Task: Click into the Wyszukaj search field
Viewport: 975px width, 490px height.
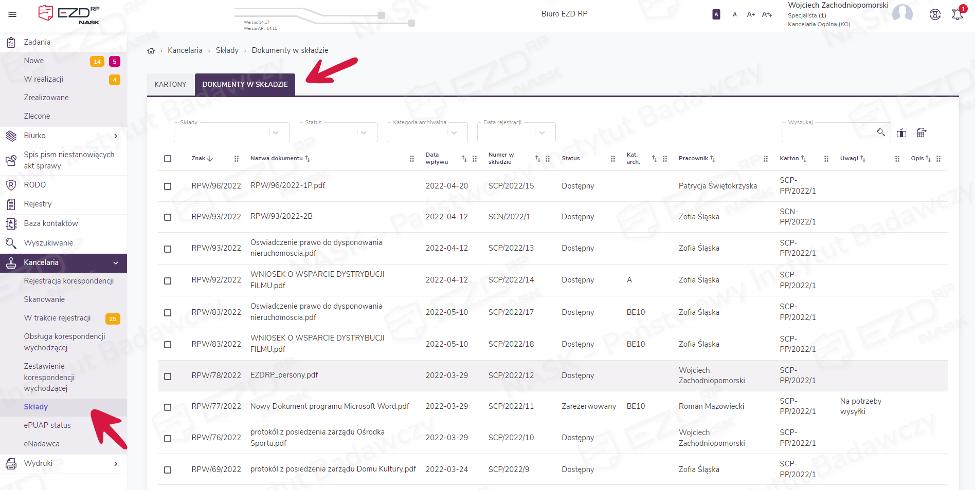Action: coord(828,133)
